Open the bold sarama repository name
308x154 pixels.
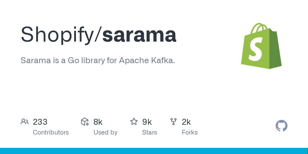click(139, 35)
